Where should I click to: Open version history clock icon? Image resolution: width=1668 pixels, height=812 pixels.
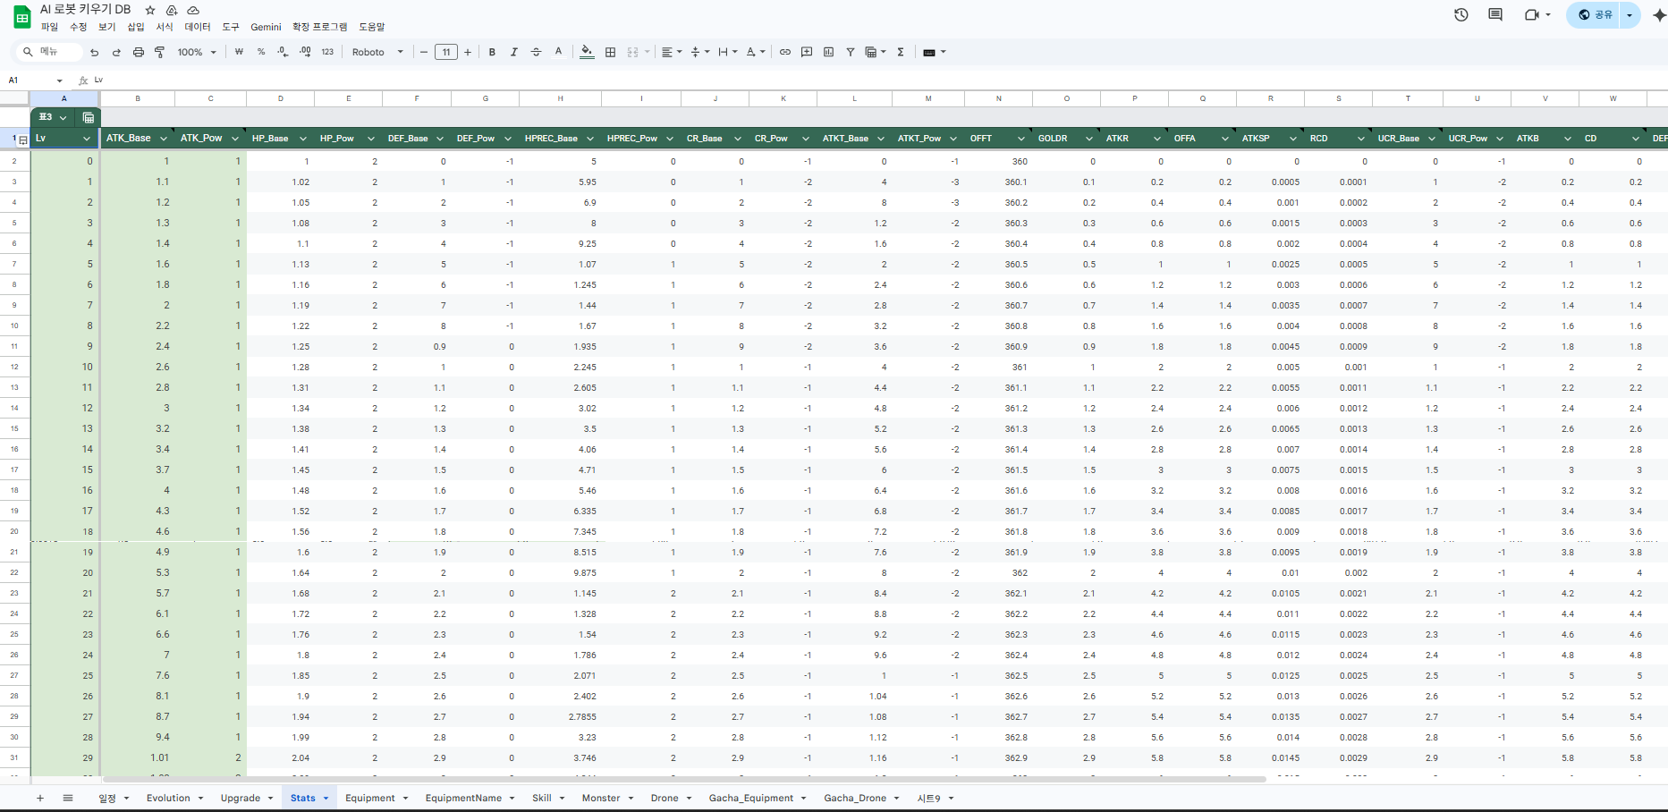[x=1461, y=14]
